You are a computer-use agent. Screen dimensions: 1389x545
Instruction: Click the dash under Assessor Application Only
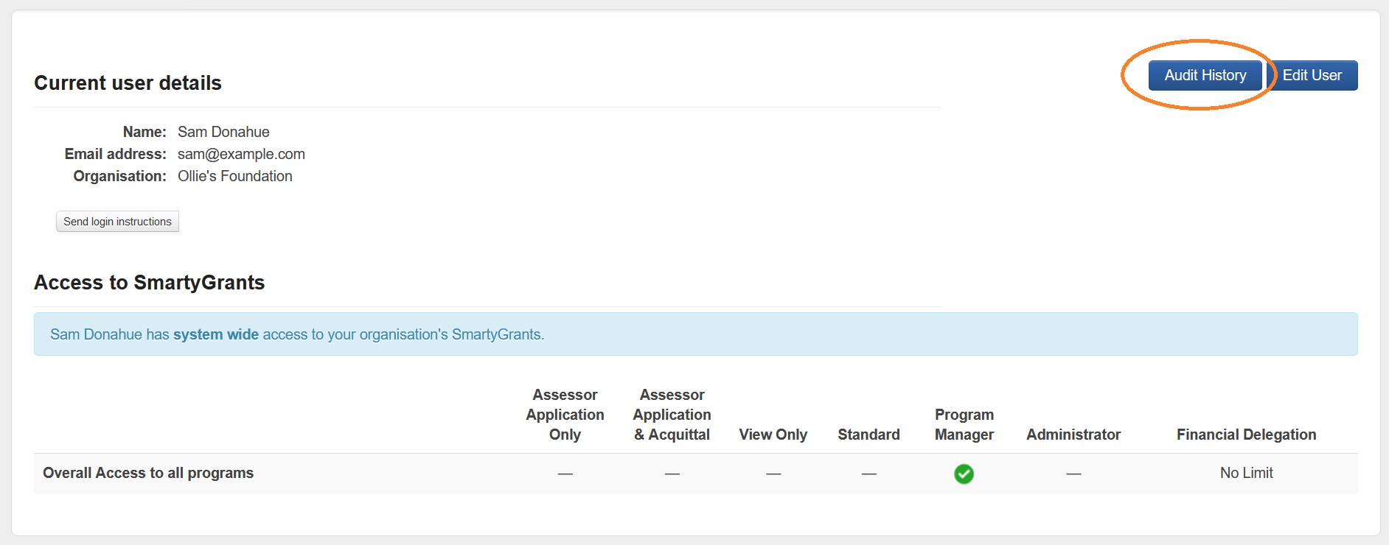(x=565, y=474)
